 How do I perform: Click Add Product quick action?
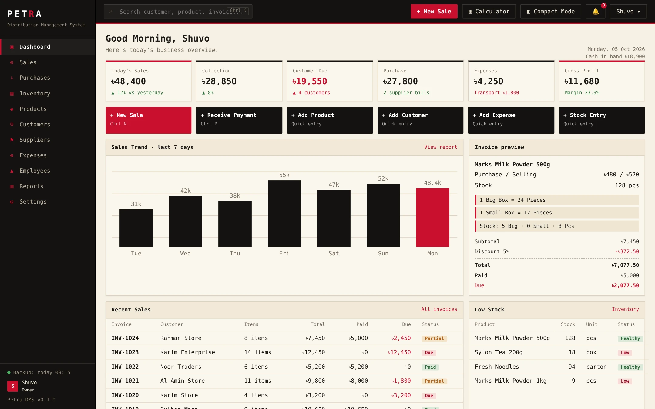click(330, 120)
